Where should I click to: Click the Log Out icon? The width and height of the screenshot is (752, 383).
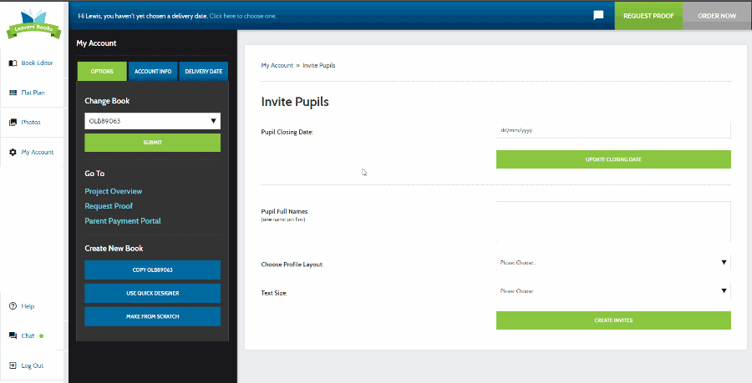[13, 365]
